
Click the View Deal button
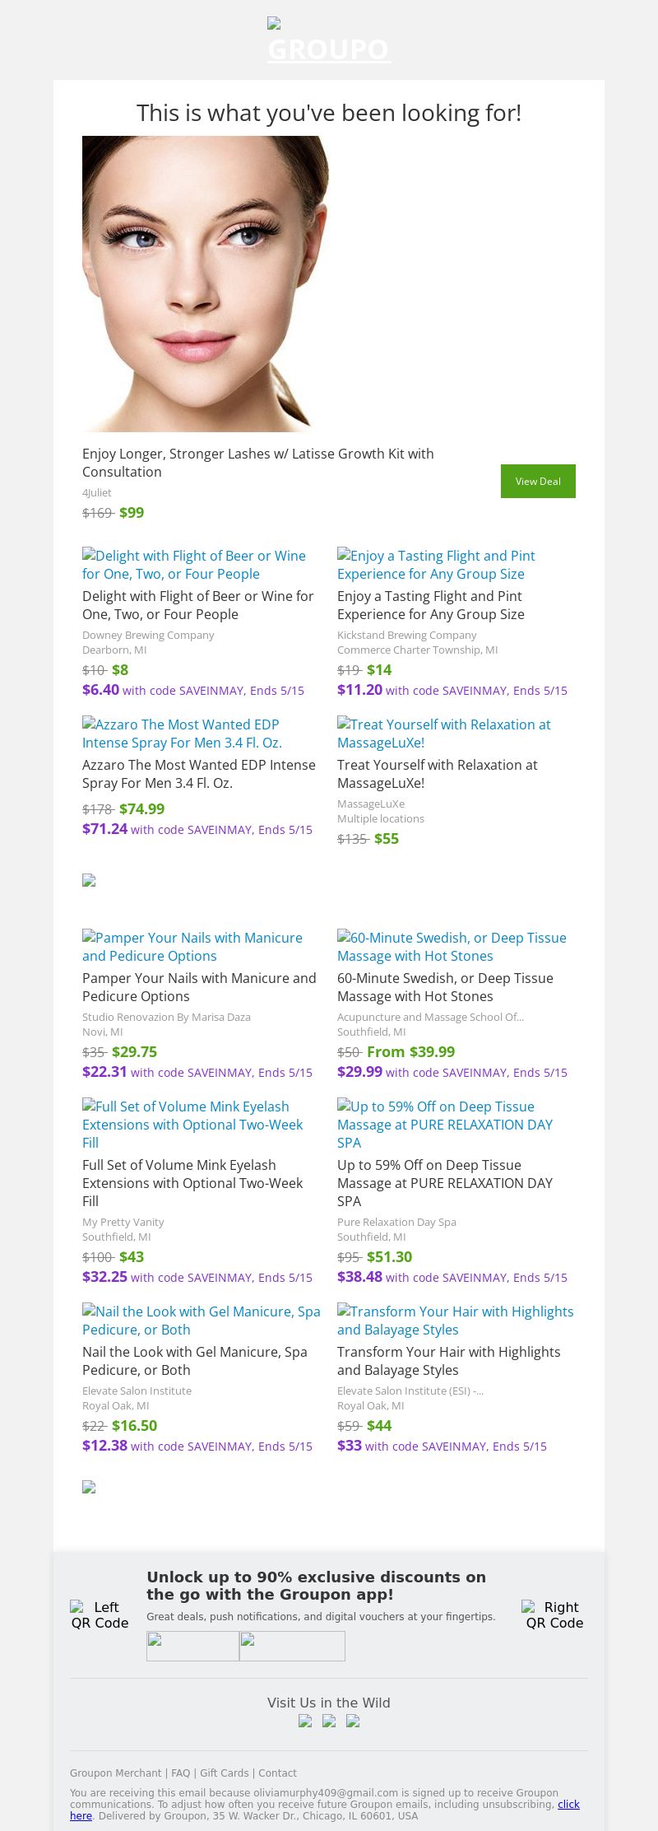pyautogui.click(x=538, y=481)
